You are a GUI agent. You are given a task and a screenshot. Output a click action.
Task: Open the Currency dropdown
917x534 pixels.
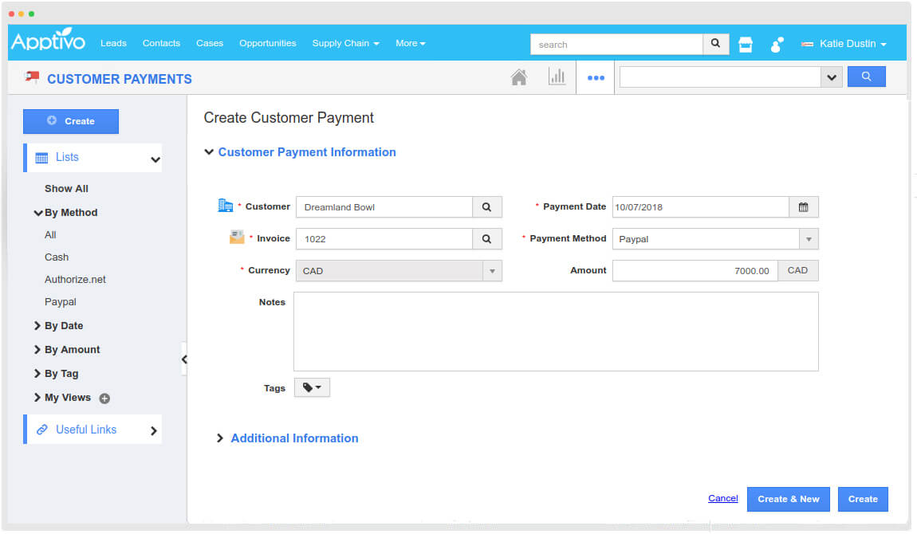click(x=492, y=270)
